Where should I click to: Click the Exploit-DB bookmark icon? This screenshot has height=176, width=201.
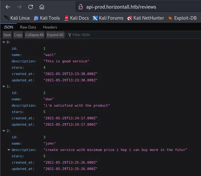pyautogui.click(x=170, y=18)
